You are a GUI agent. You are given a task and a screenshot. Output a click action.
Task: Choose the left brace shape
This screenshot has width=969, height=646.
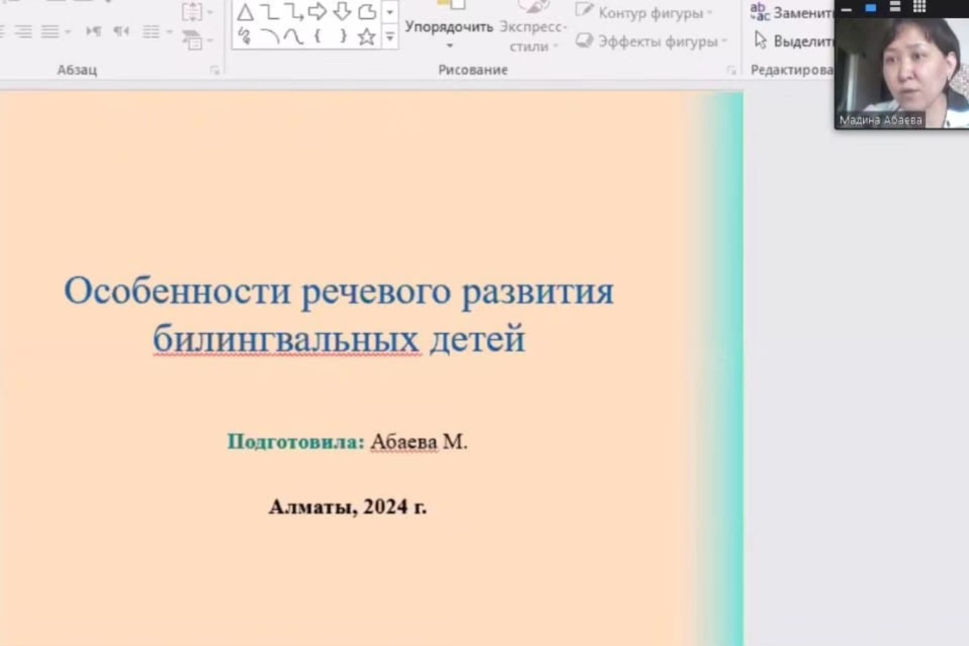(x=318, y=37)
